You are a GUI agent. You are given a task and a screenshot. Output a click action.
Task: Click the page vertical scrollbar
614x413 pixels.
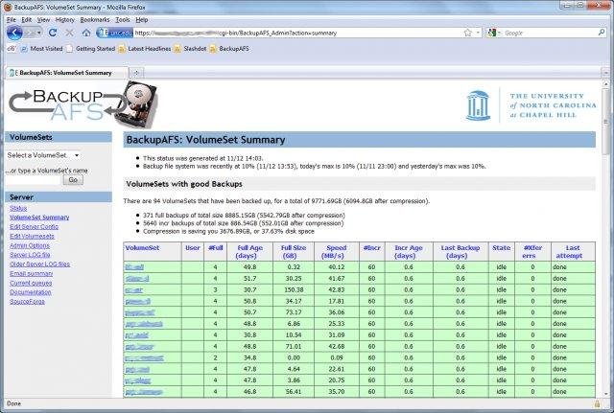point(606,239)
